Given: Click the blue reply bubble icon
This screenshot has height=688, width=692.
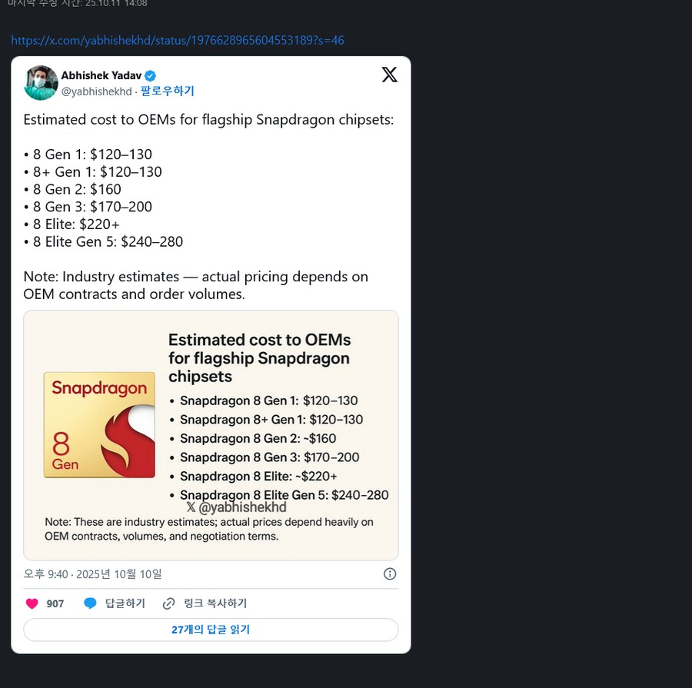Looking at the screenshot, I should click(x=90, y=603).
